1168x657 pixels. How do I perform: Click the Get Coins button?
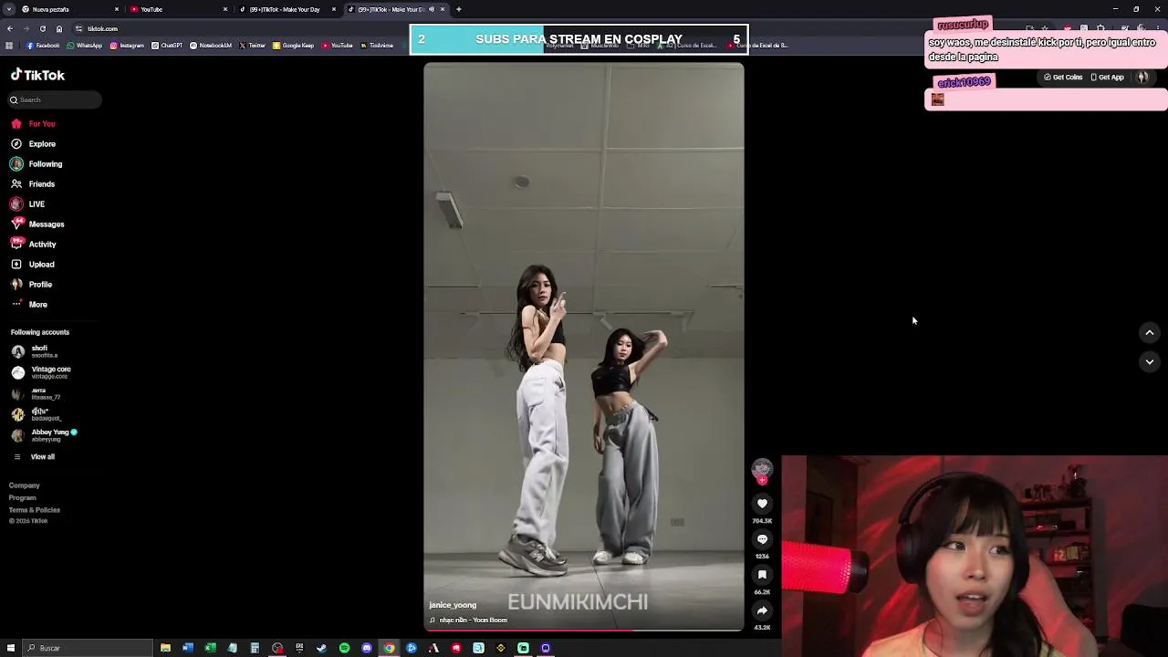click(x=1063, y=78)
